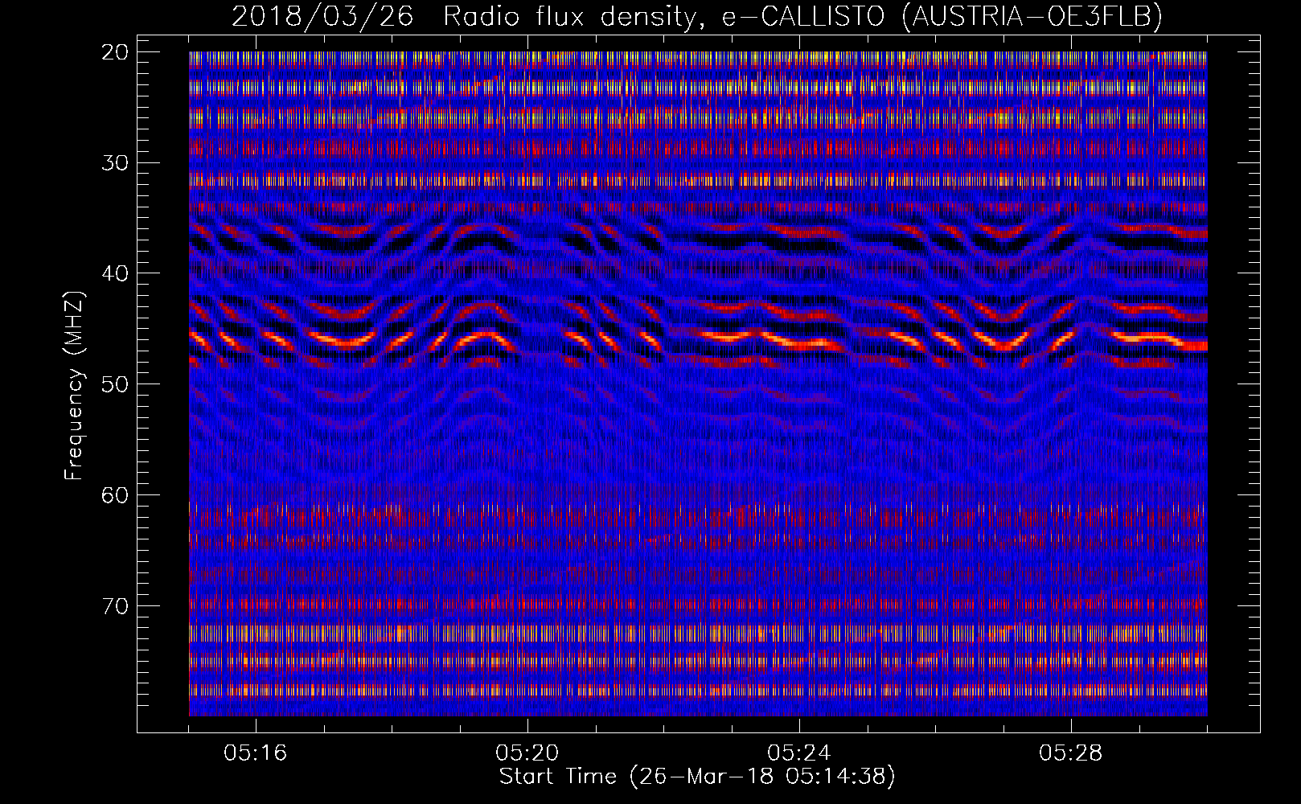Viewport: 1301px width, 804px height.
Task: Click the 50 frequency tick label
Action: tap(115, 384)
